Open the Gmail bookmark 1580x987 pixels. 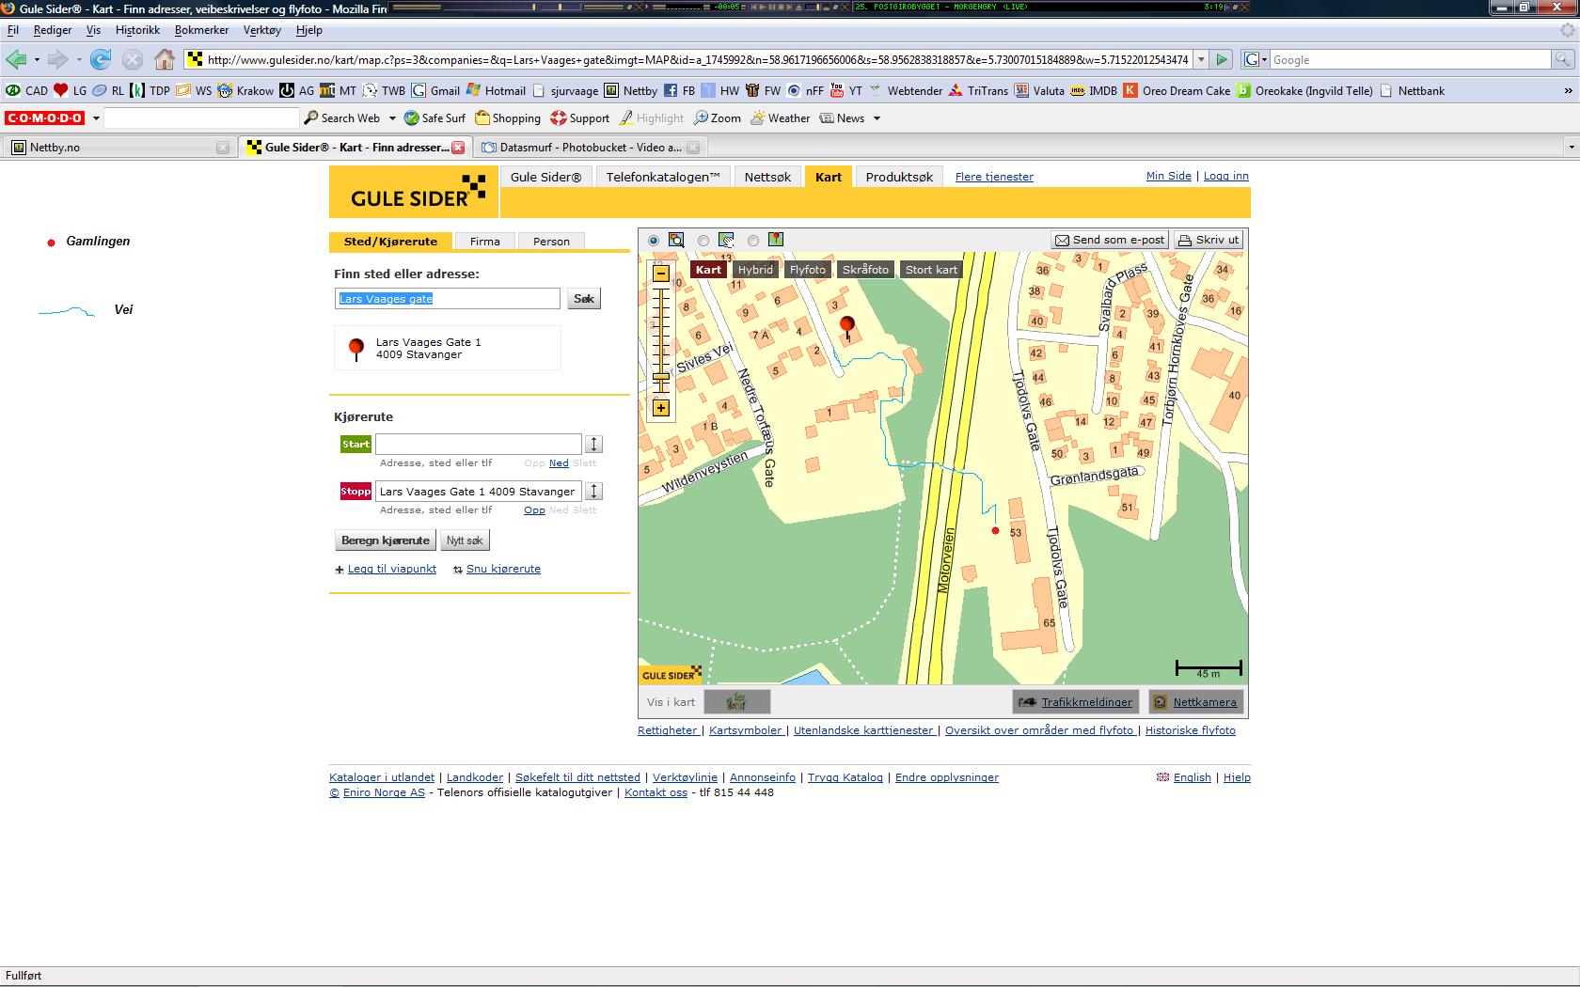coord(435,91)
